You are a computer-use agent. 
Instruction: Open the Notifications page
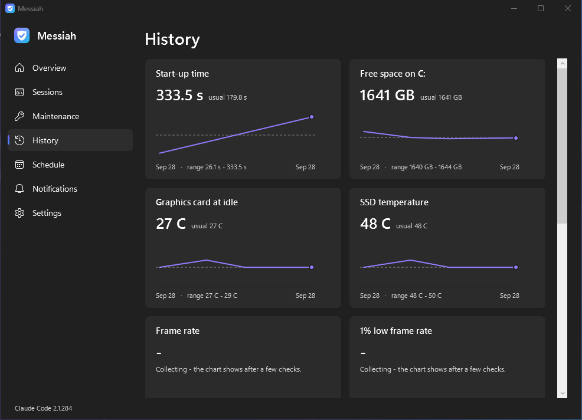[x=70, y=189]
